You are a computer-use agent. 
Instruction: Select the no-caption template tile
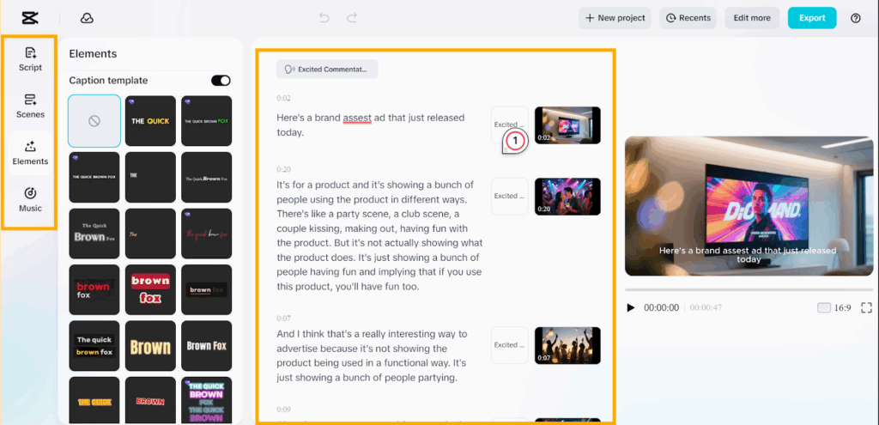(x=94, y=121)
